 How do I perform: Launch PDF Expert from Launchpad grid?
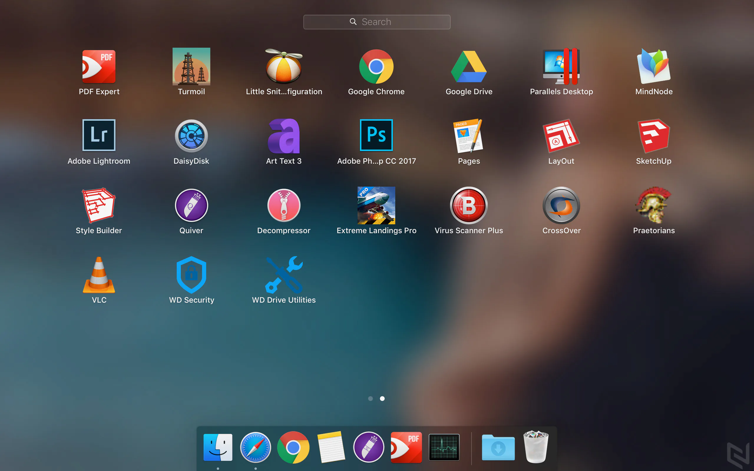click(99, 66)
